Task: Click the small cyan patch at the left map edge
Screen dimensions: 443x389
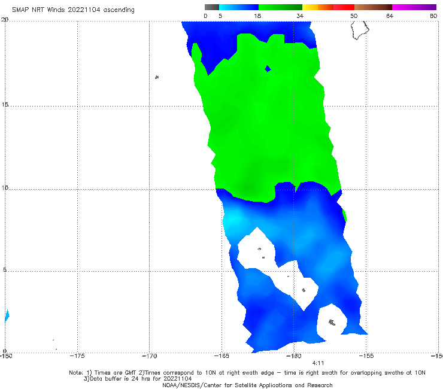Action: point(7,316)
